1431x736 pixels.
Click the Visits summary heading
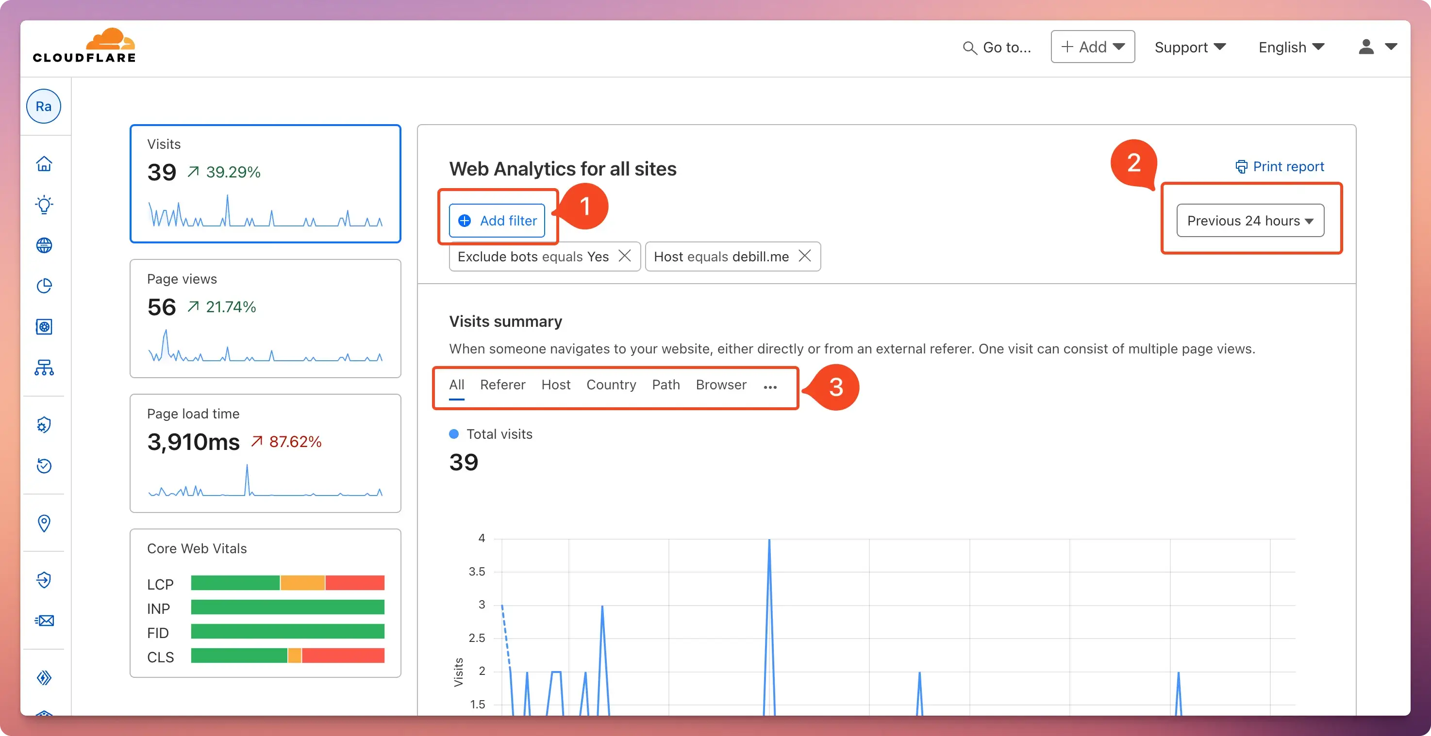(505, 321)
